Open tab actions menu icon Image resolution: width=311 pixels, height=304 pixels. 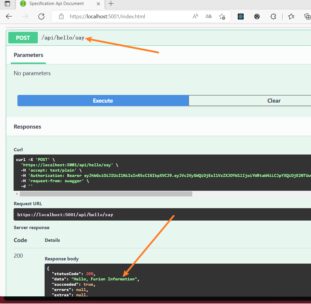click(x=7, y=4)
